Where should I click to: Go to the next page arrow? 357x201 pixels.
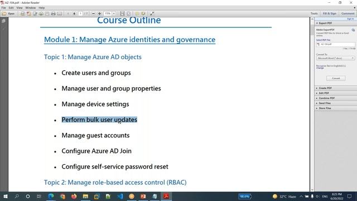74,13
